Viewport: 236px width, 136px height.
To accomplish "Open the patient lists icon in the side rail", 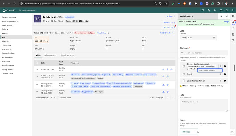I will pos(233,40).
